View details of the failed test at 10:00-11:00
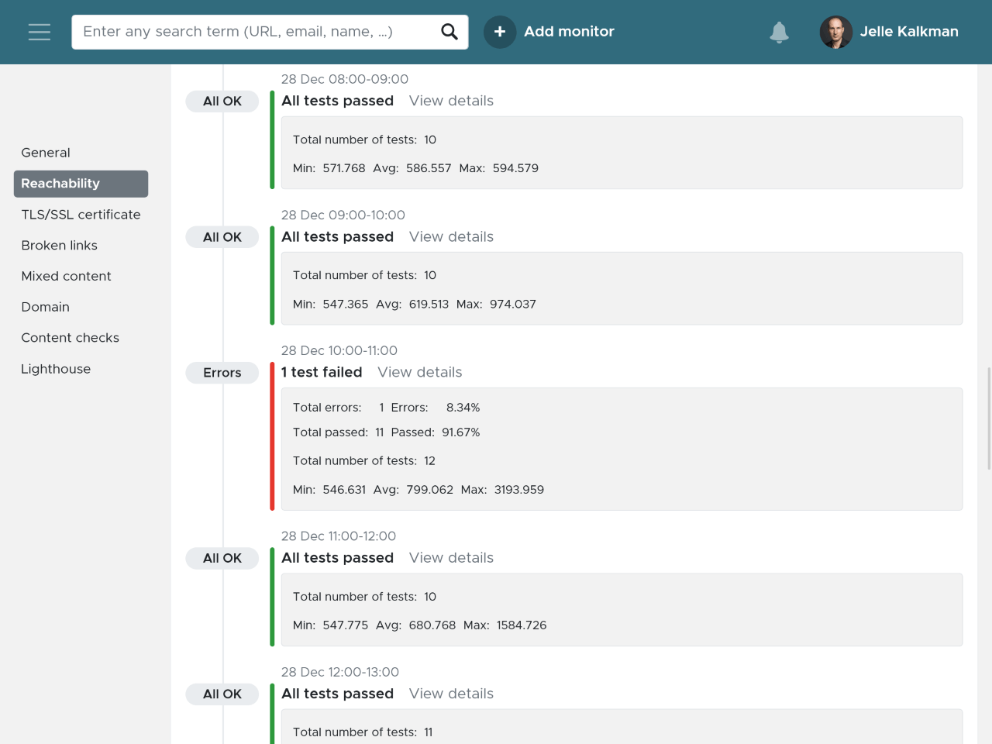The image size is (992, 744). coord(419,373)
